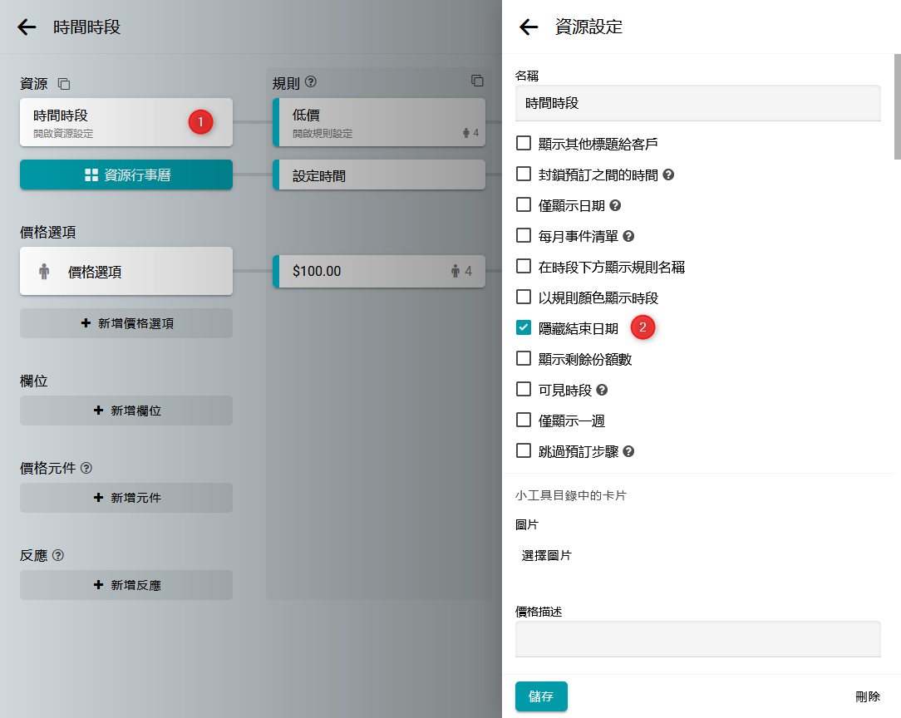
Task: Click help icon next to 價格元件
Action: click(86, 468)
